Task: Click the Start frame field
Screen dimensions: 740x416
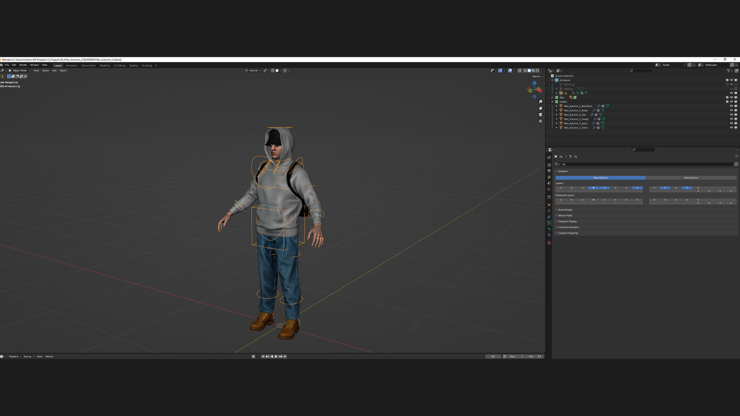Action: (516, 356)
